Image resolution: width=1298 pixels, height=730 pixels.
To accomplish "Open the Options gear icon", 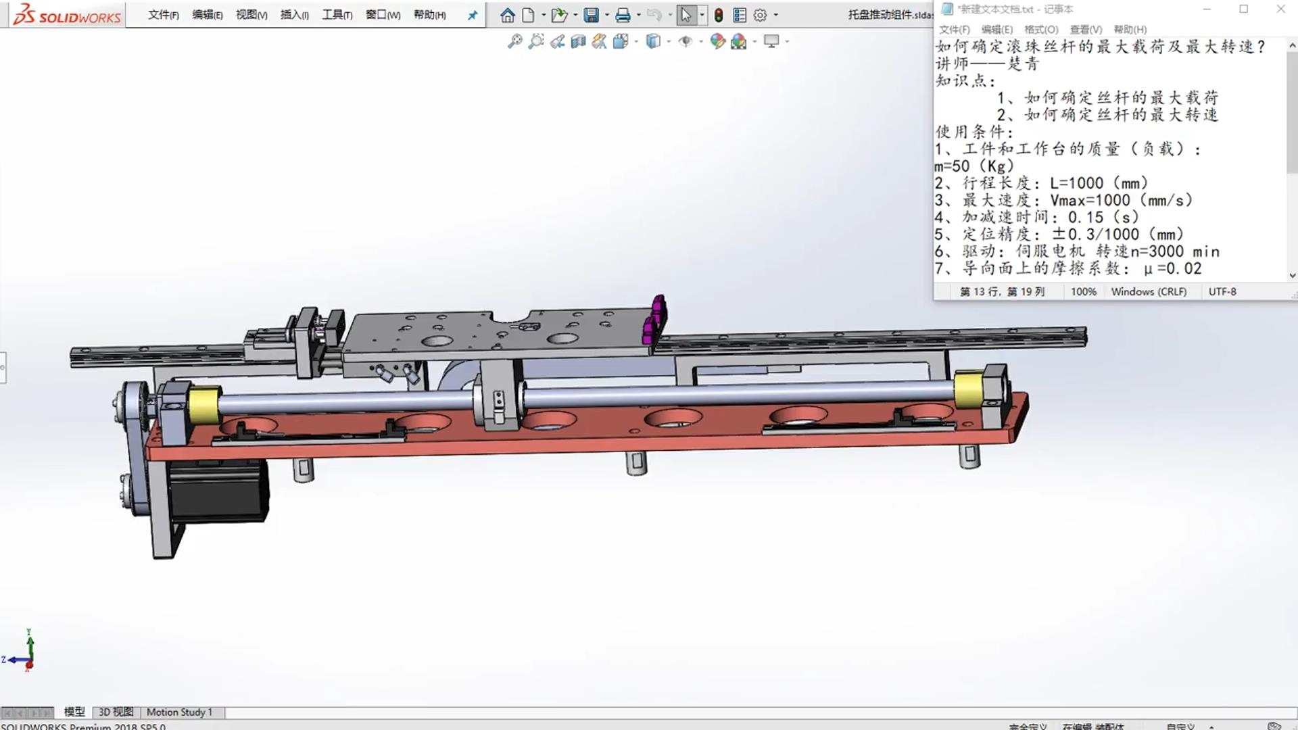I will [x=761, y=15].
